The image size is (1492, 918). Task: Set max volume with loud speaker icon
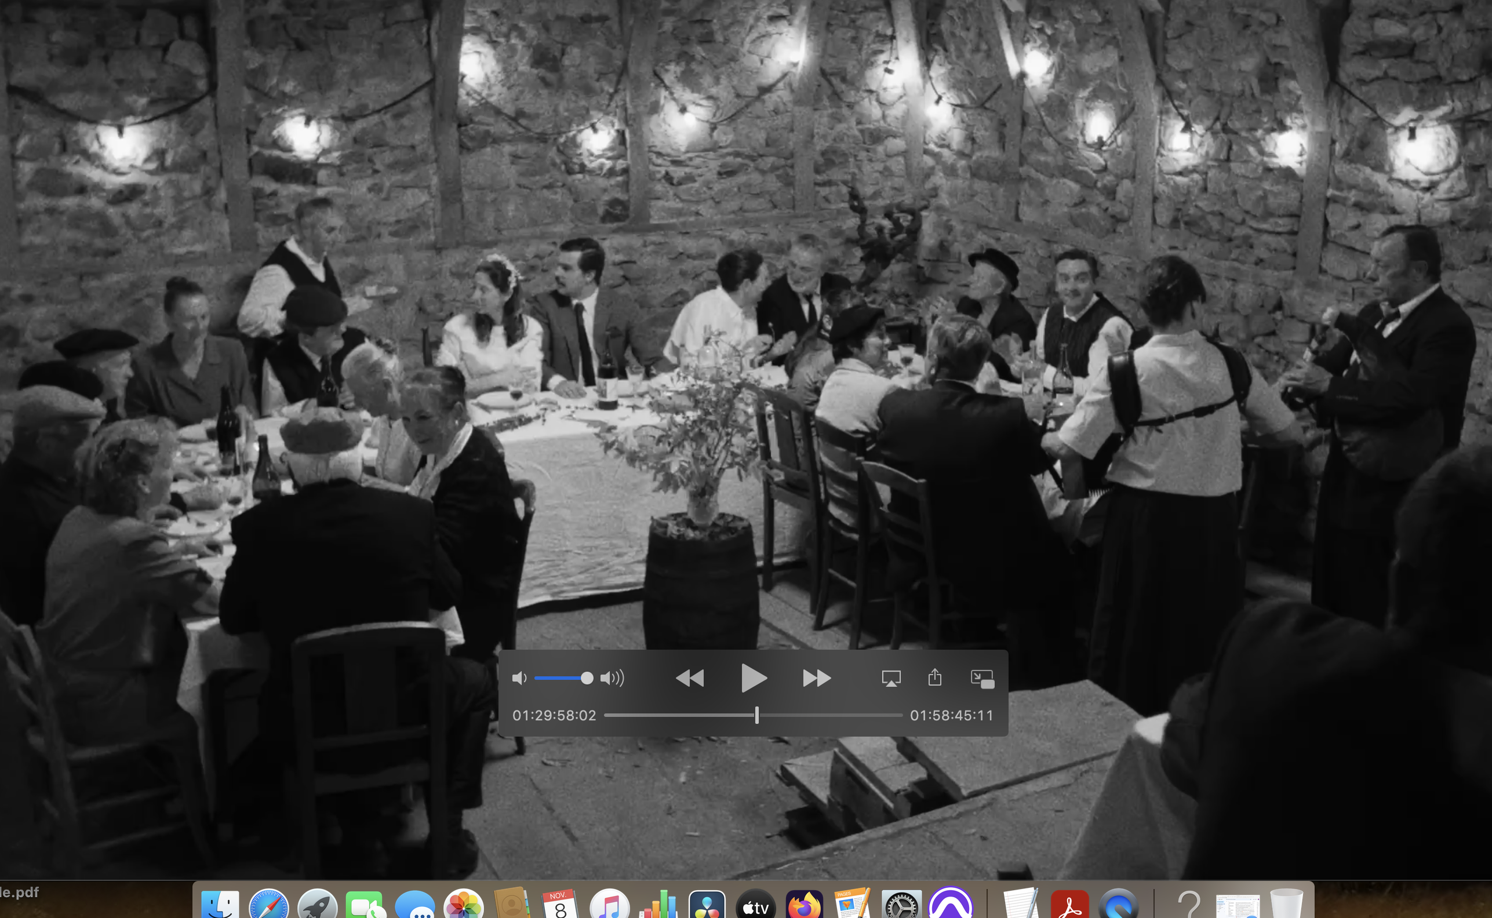pyautogui.click(x=612, y=677)
